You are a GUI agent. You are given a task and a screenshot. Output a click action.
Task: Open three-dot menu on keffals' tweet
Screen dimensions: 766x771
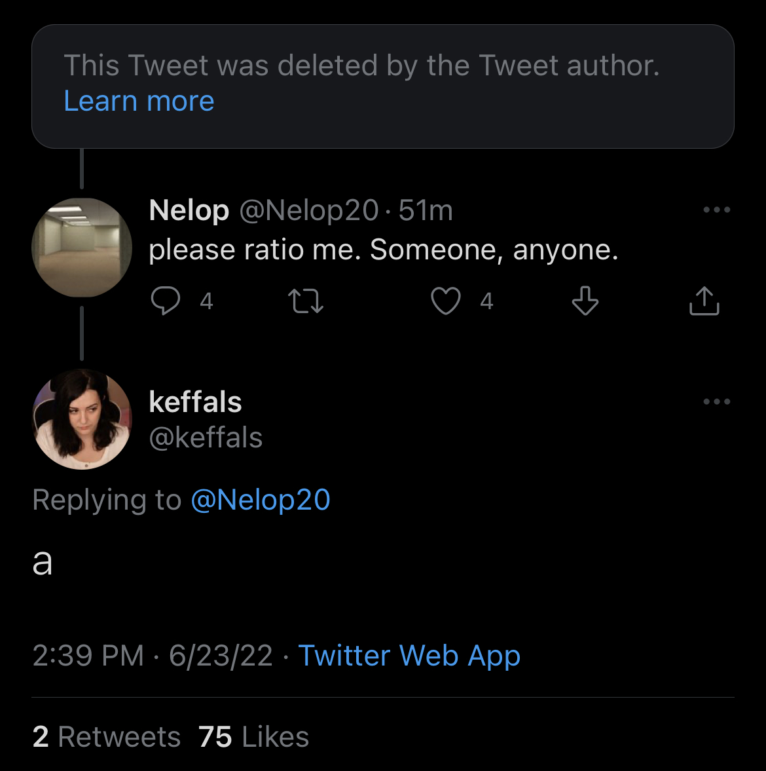716,402
